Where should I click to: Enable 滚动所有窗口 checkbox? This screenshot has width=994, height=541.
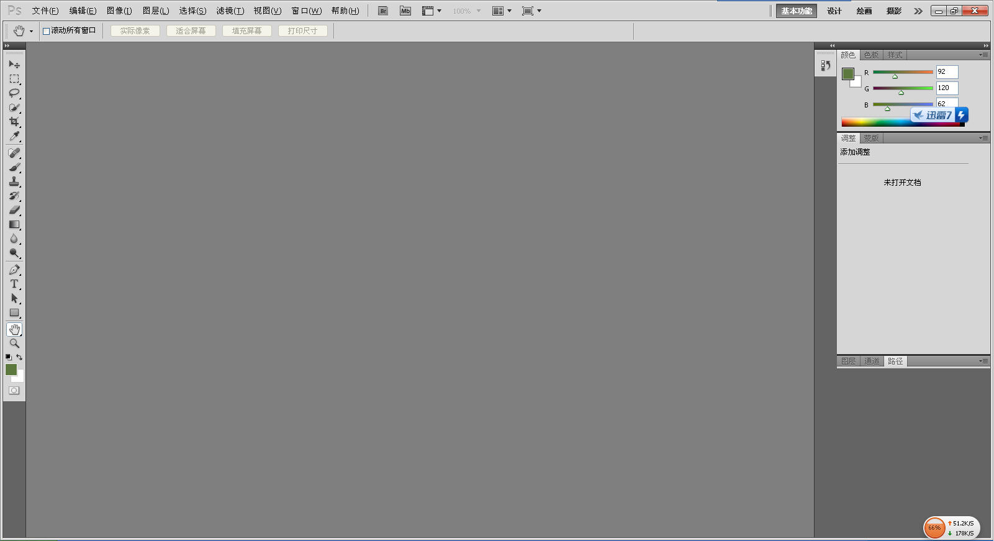coord(46,31)
